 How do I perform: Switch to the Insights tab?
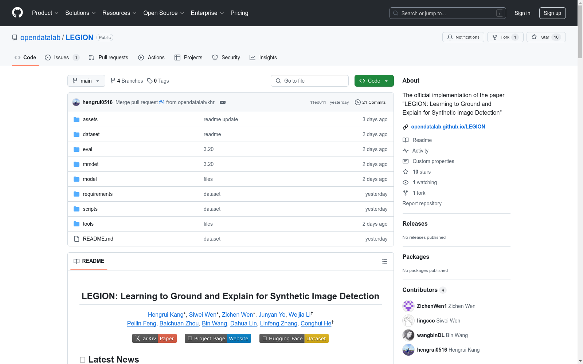coord(263,58)
